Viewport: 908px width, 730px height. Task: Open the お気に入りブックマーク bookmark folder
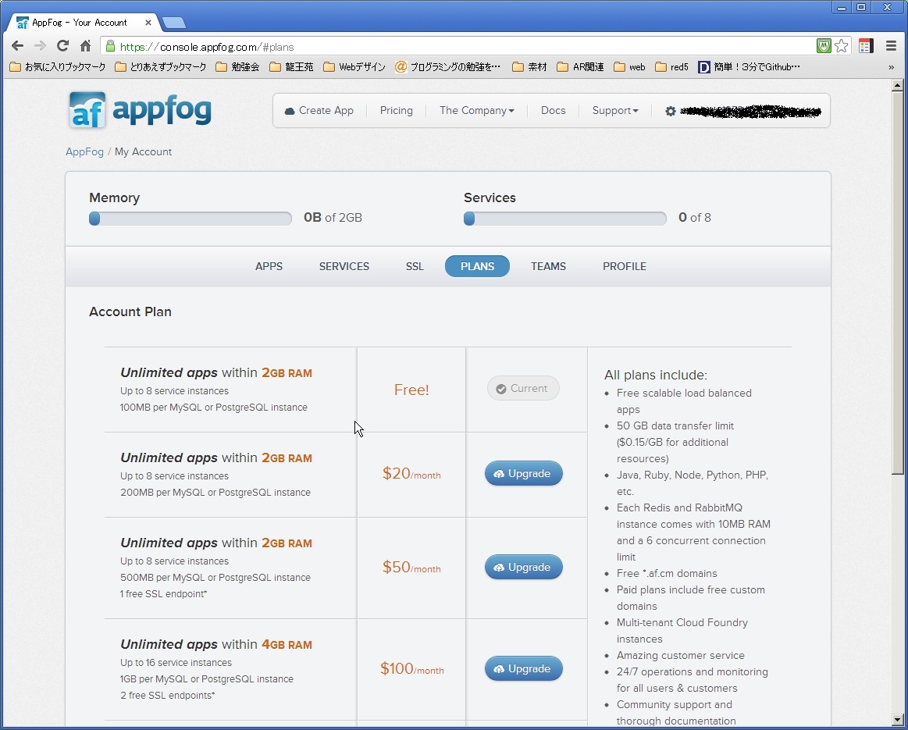point(58,67)
